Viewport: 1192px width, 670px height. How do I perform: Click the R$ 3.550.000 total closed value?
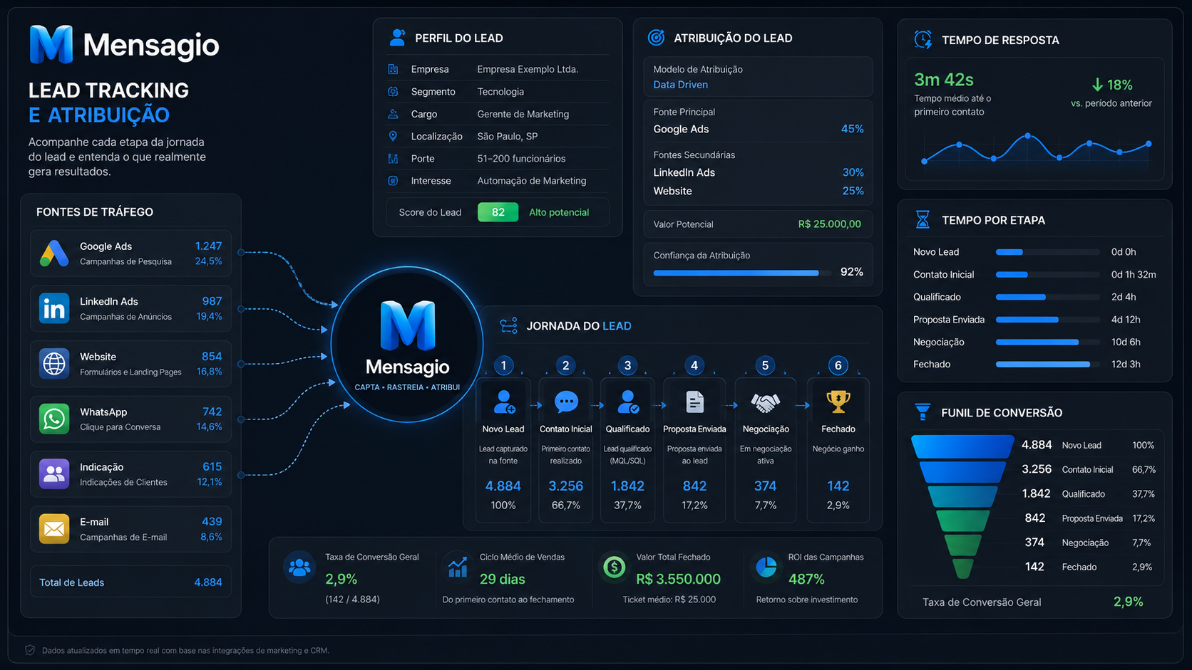point(678,579)
